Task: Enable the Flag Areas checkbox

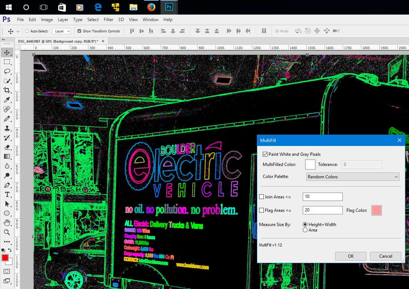Action: click(261, 210)
